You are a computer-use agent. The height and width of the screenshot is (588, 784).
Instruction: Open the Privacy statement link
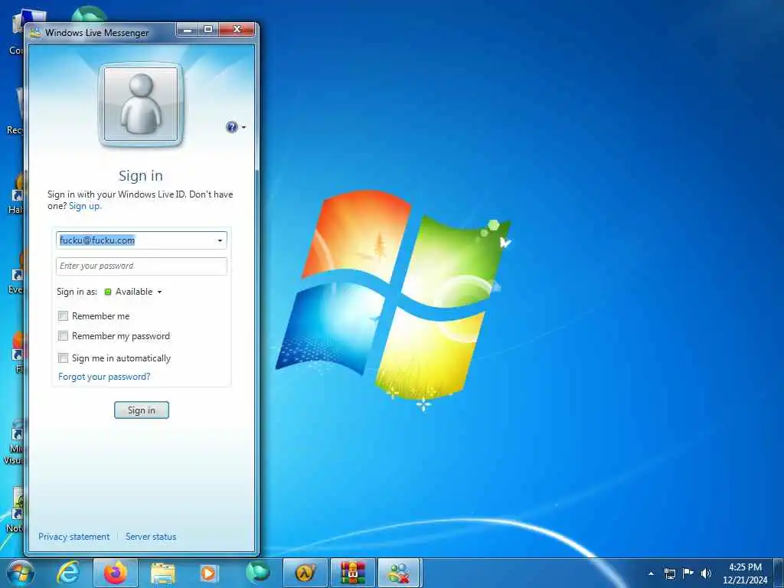click(x=73, y=537)
